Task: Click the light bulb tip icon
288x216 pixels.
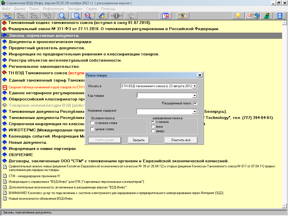Action: pos(238,16)
